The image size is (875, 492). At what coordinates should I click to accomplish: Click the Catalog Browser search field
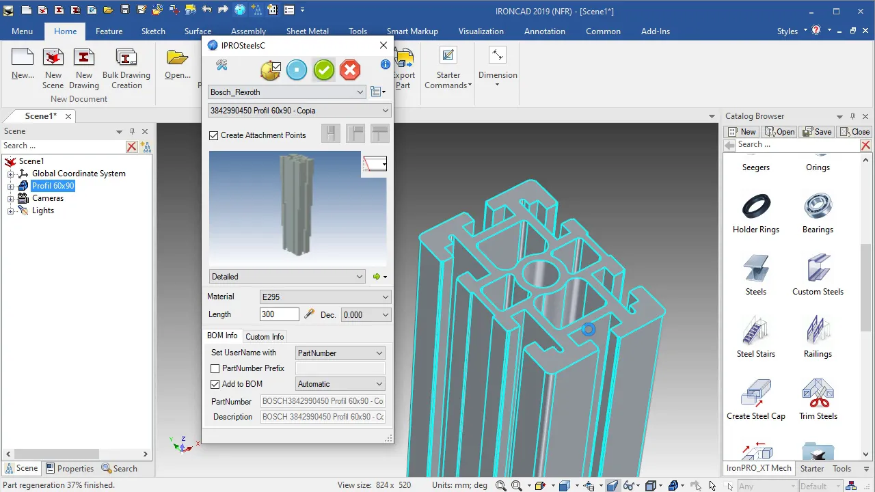(x=797, y=145)
